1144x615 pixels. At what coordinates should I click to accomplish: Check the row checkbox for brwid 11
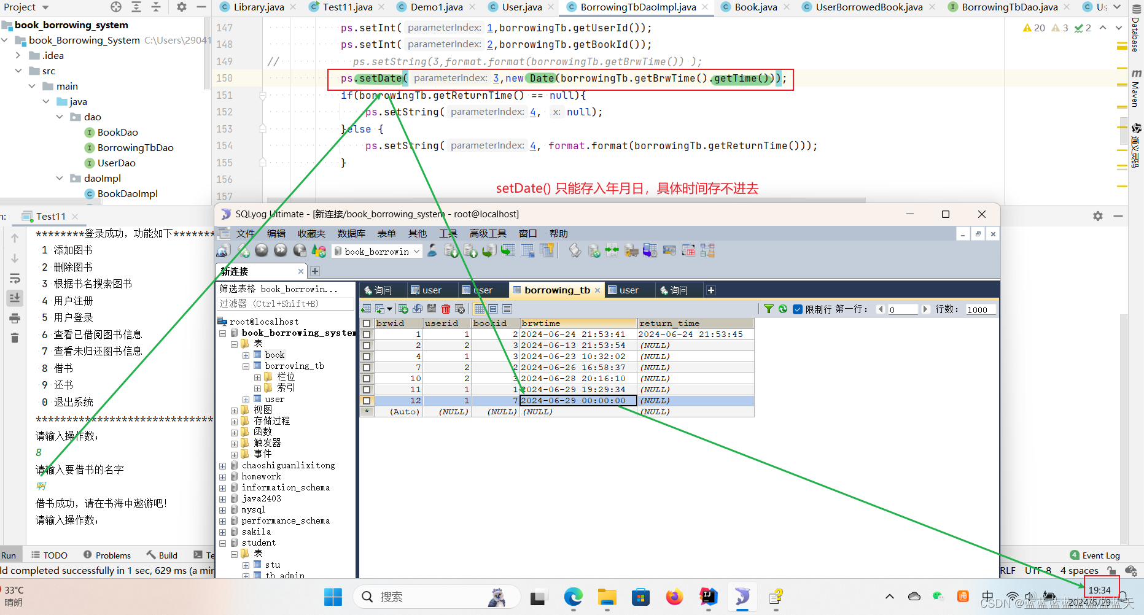[x=367, y=390]
